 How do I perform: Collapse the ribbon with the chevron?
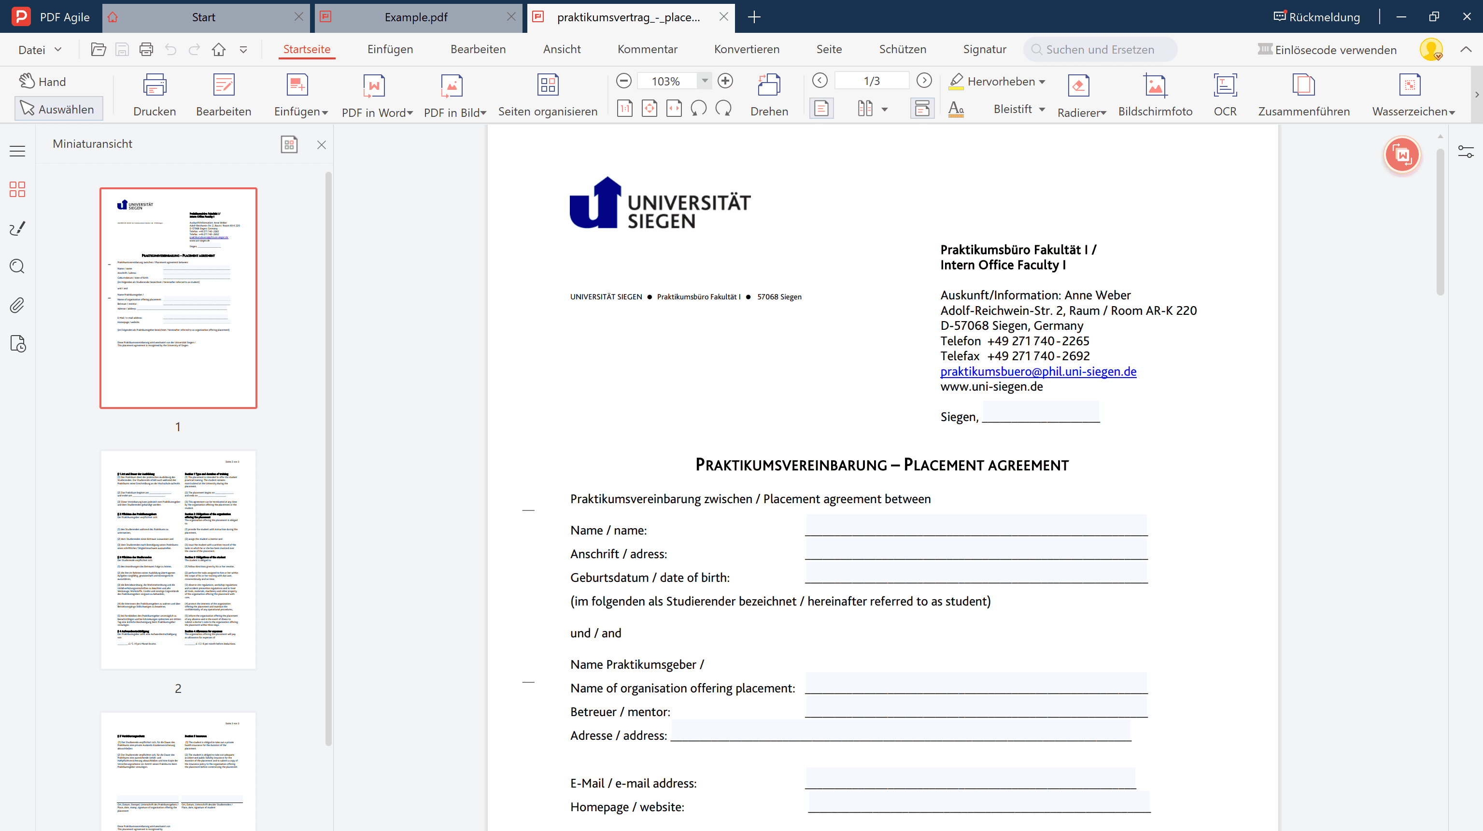coord(1466,49)
